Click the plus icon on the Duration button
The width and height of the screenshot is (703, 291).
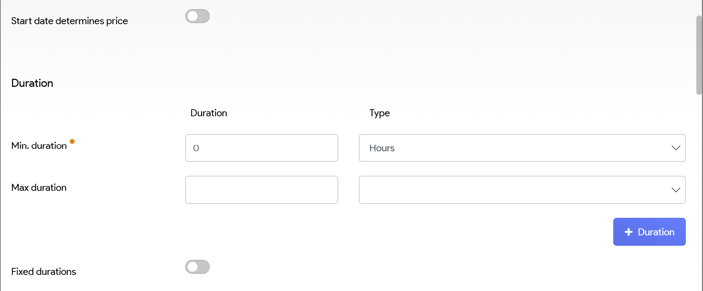click(x=629, y=232)
